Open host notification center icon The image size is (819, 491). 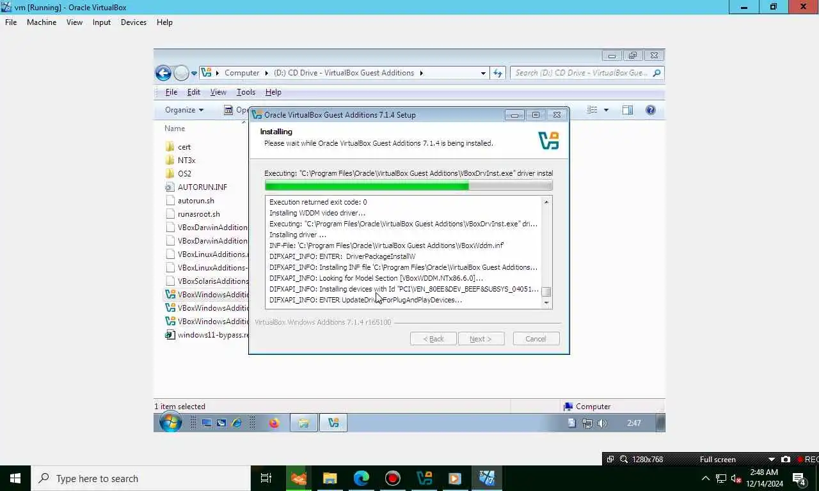[x=799, y=478]
